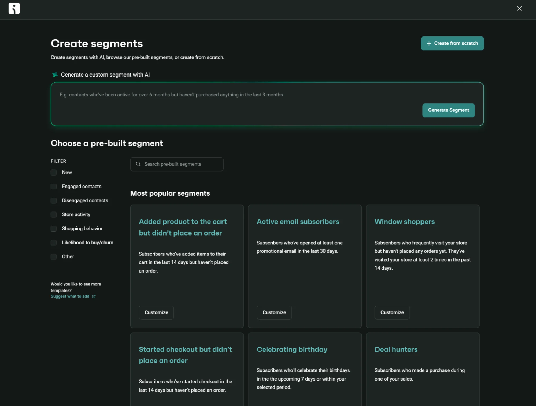
Task: Open the Added product to the cart title
Action: [183, 227]
